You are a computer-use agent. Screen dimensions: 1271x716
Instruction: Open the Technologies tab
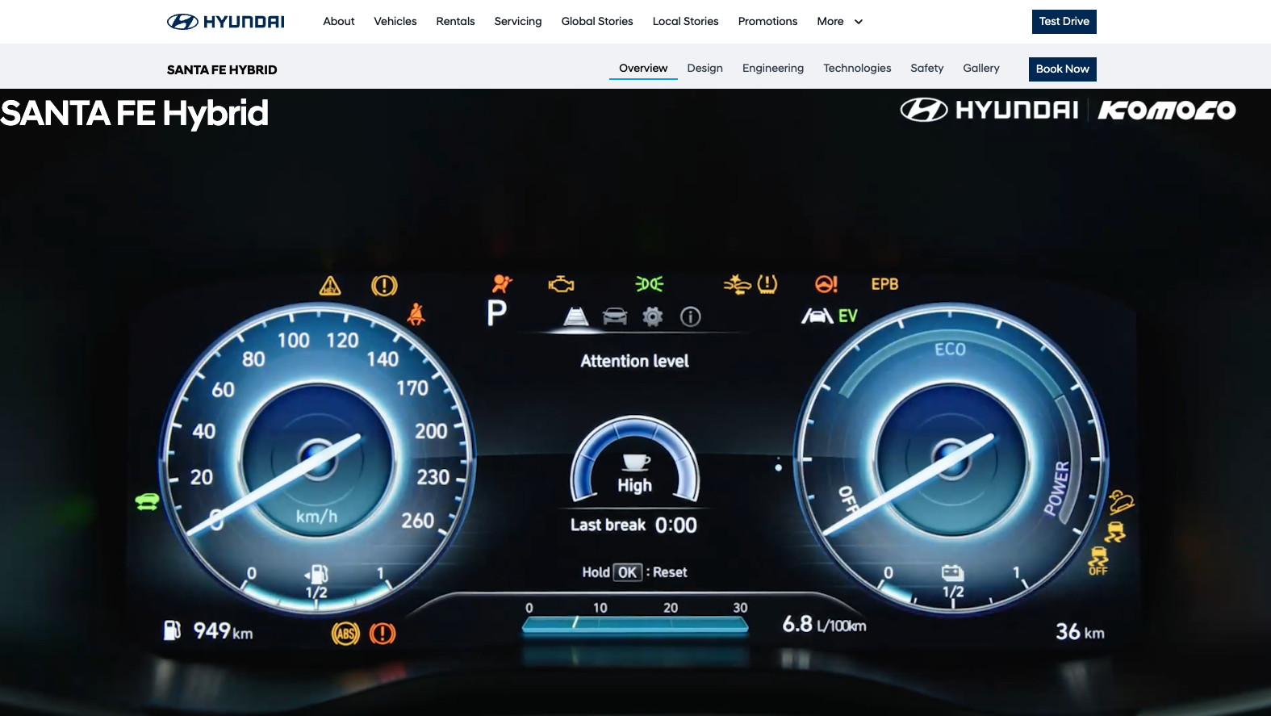(x=856, y=69)
